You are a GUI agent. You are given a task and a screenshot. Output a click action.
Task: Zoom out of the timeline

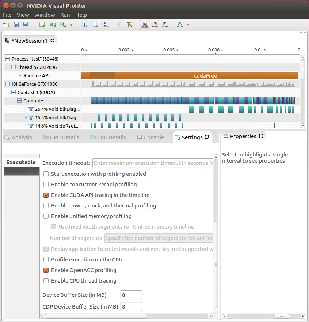(x=95, y=25)
